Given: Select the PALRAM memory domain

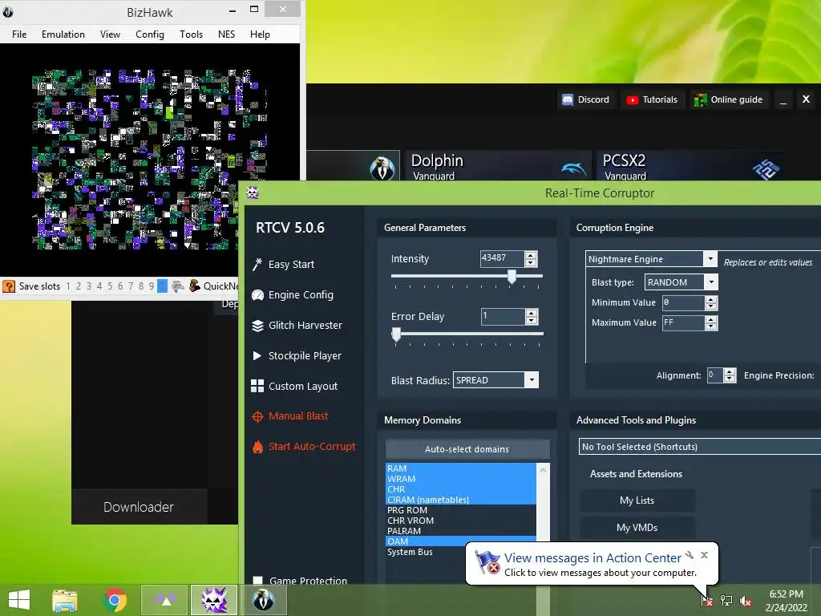Looking at the screenshot, I should pyautogui.click(x=461, y=531).
